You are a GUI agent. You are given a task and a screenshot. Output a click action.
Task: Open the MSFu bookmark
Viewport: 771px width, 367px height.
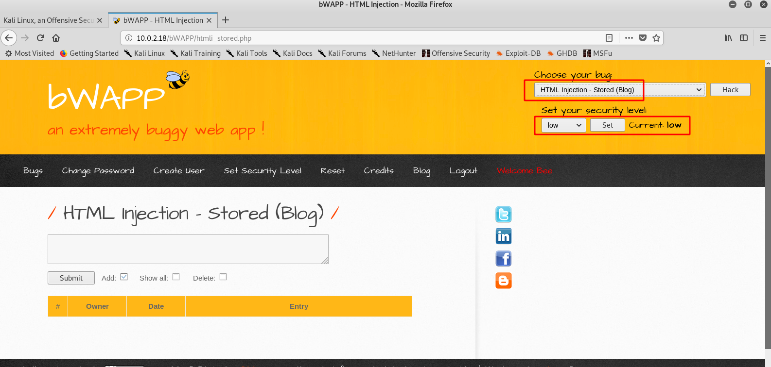[x=597, y=53]
